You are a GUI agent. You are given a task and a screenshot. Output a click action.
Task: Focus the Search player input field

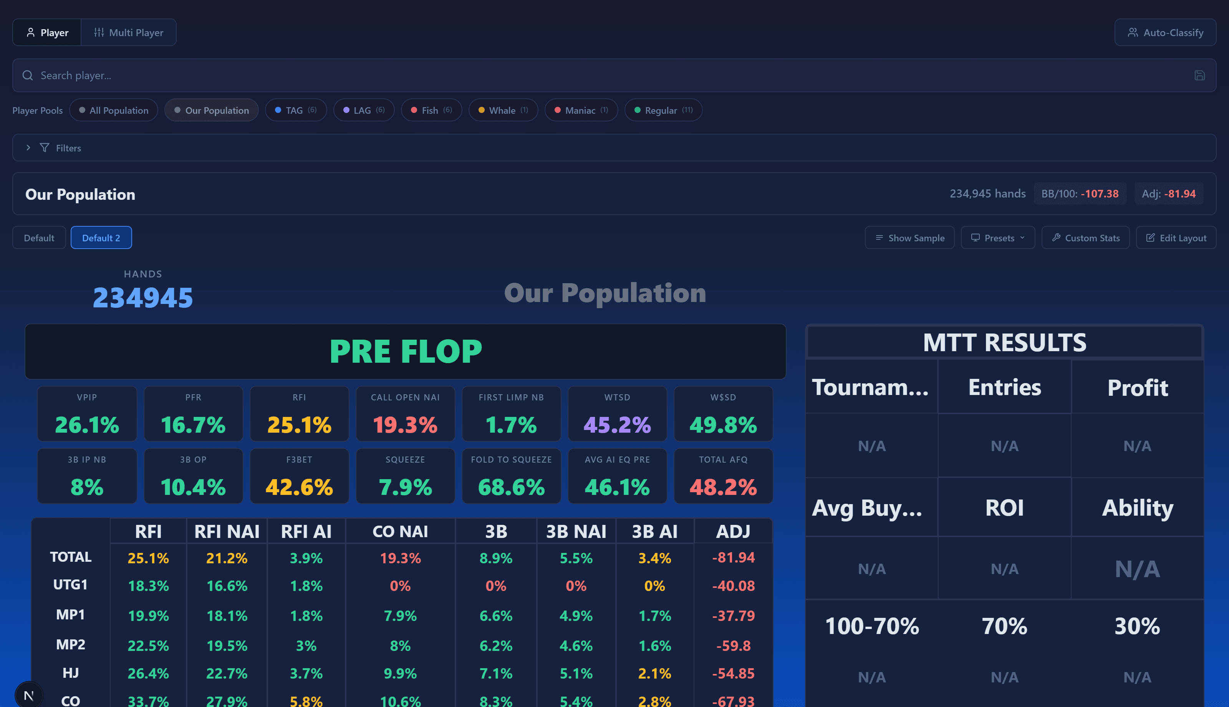coord(614,75)
